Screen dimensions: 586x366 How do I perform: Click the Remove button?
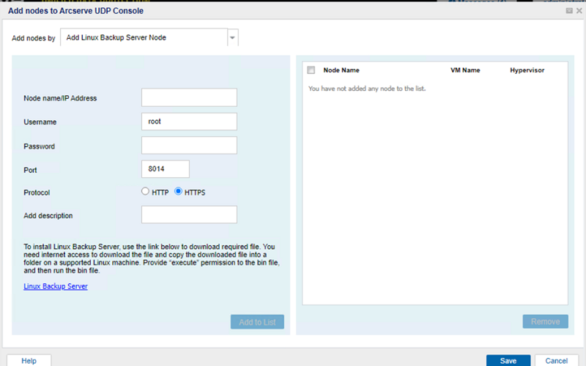coord(545,321)
